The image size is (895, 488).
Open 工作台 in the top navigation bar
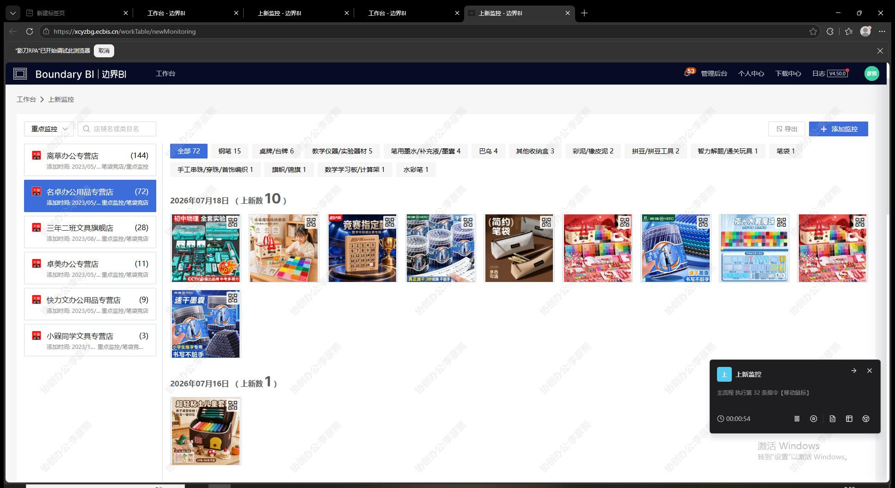click(166, 73)
